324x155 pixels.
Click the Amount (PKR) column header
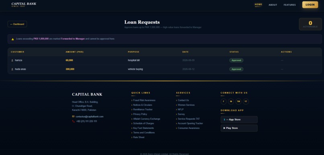[x=75, y=52]
